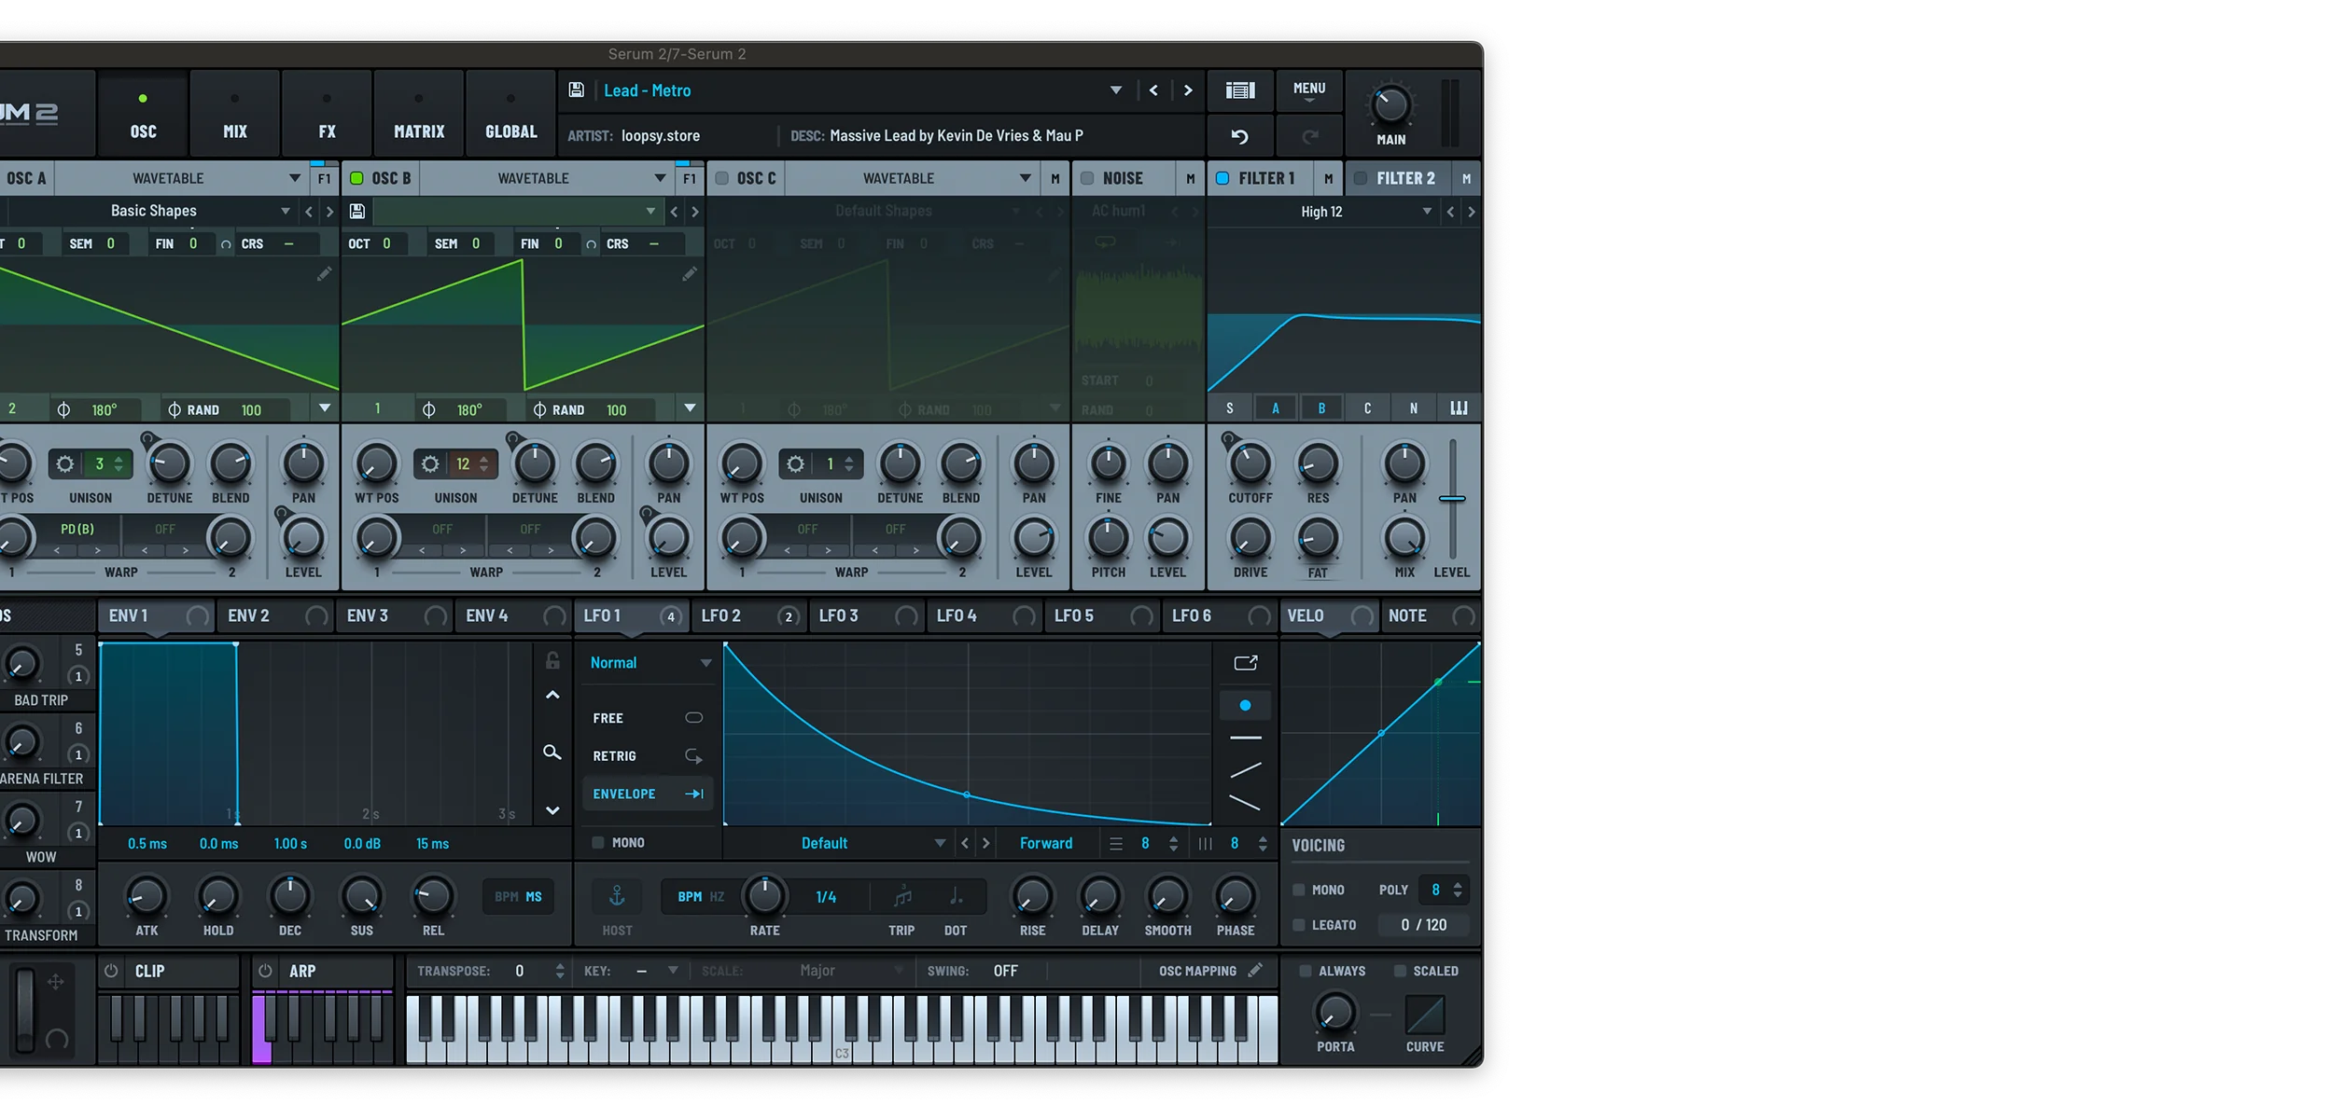Click the LFO RATE knob
The height and width of the screenshot is (1119, 2333).
[764, 896]
